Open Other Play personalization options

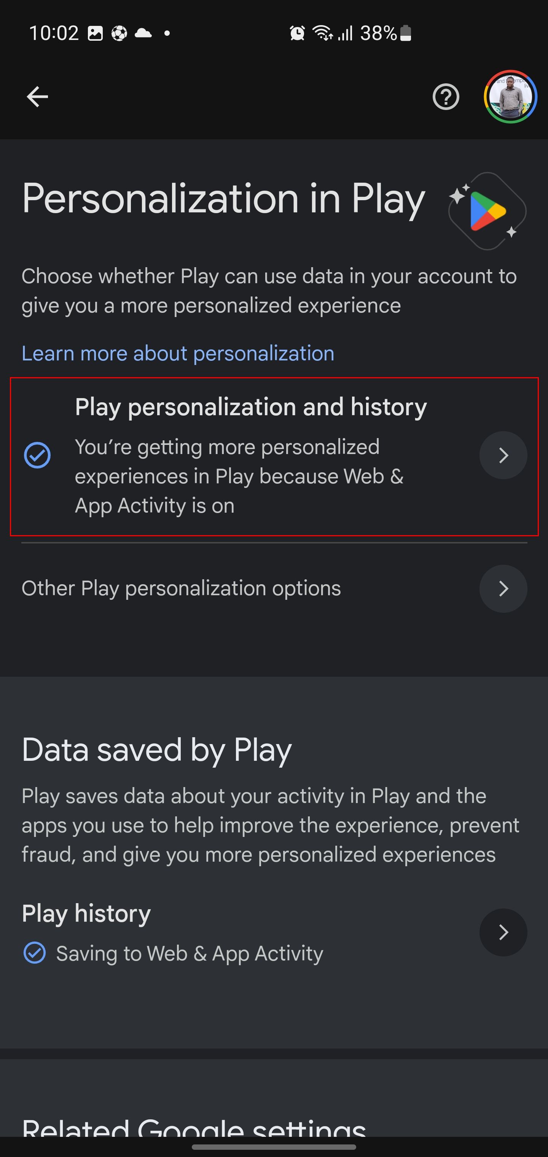182,589
